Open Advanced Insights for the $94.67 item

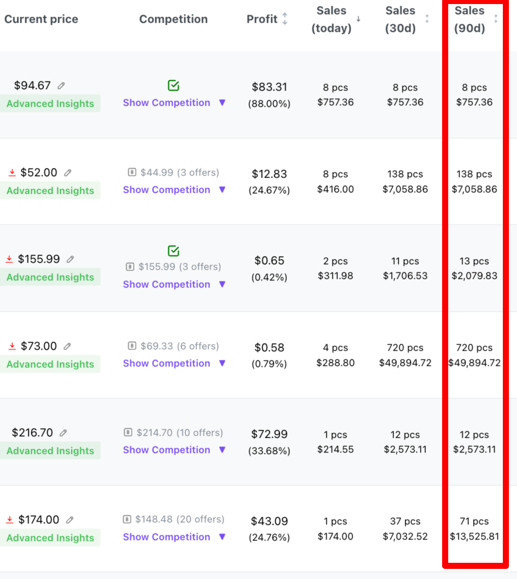[50, 103]
